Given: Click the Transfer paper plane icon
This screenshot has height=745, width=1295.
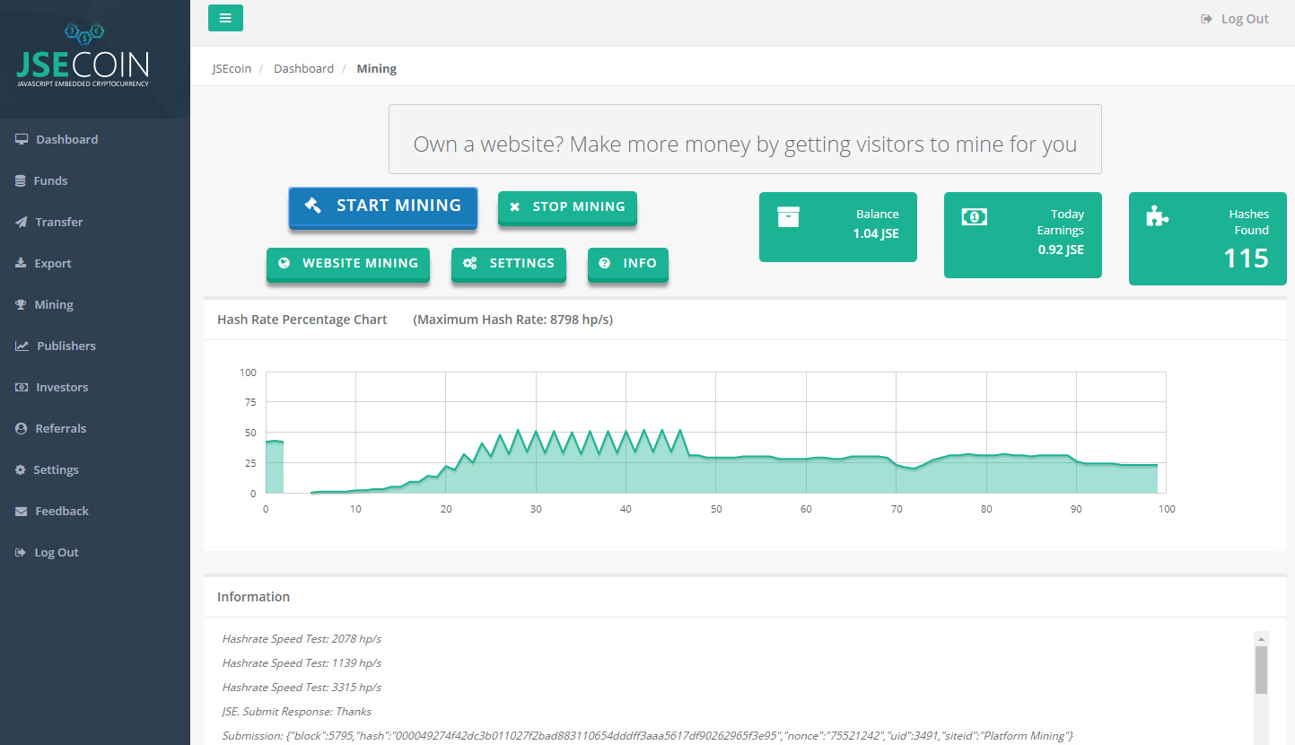Looking at the screenshot, I should [x=22, y=222].
